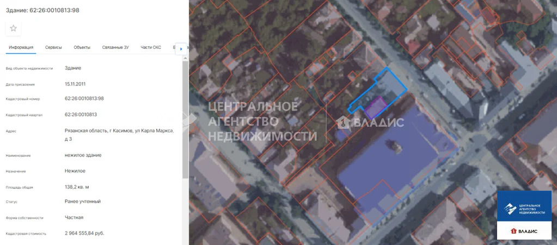
Task: Click the info panel vertical scrollbar
Action: pyautogui.click(x=186, y=120)
